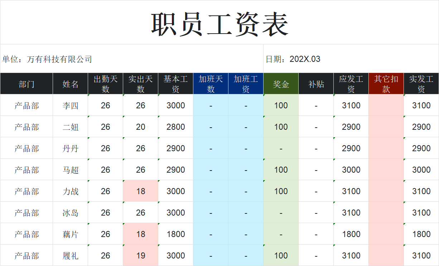Image resolution: width=439 pixels, height=266 pixels.
Task: Click the 姓名 column header
Action: click(70, 83)
